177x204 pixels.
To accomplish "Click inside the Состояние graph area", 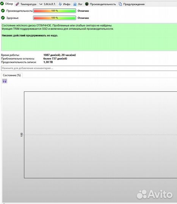I will pyautogui.click(x=100, y=135).
